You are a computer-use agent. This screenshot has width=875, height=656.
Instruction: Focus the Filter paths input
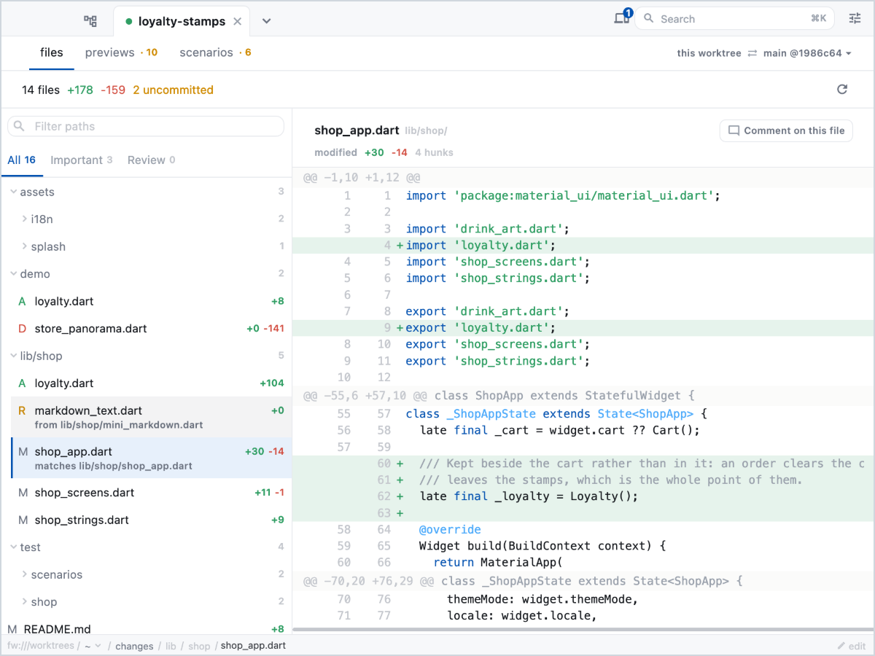146,126
